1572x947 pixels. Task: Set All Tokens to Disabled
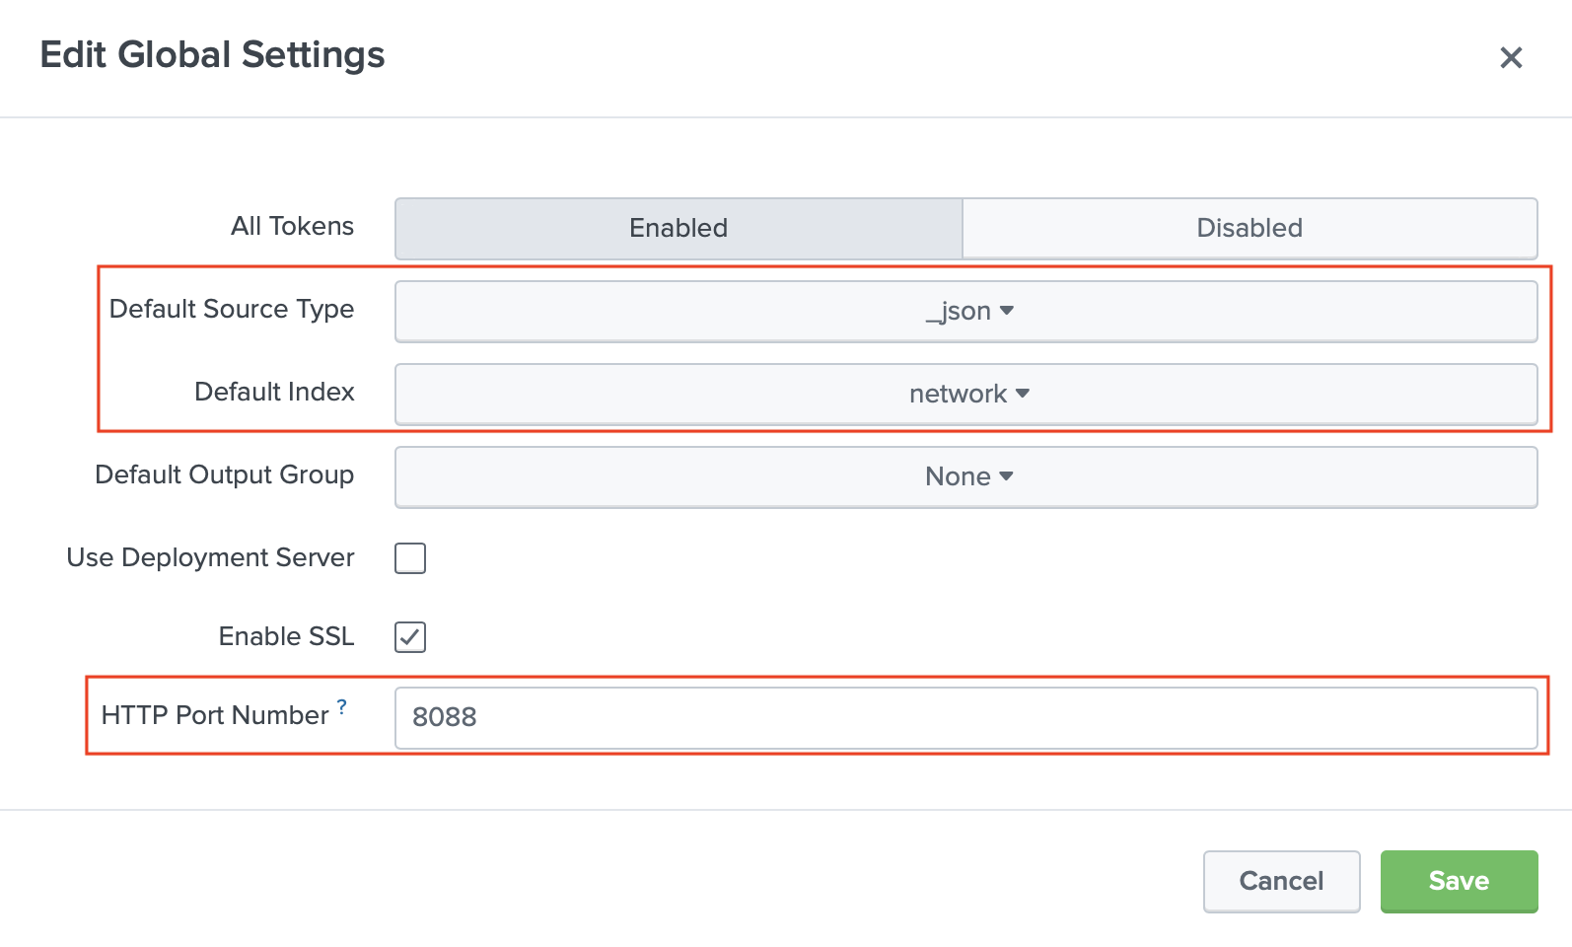[x=1250, y=228]
